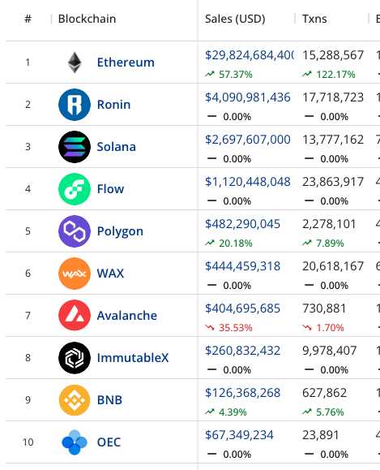Click the Ethereum diamond logo icon
This screenshot has width=380, height=470.
[x=75, y=63]
